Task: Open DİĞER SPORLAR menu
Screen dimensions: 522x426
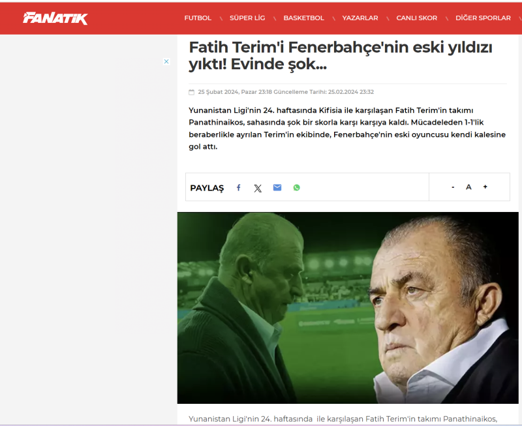Action: click(483, 18)
